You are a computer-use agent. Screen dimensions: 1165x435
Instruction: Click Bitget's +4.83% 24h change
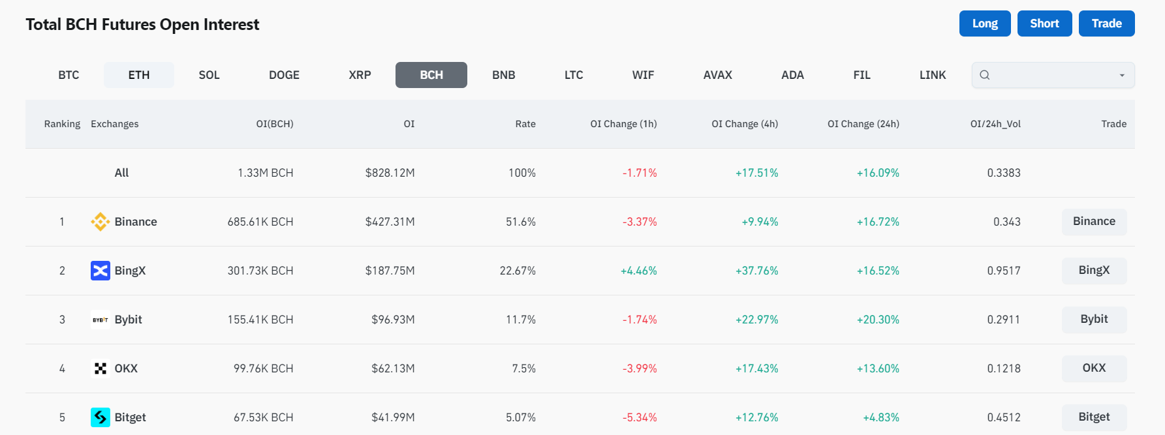coord(881,417)
